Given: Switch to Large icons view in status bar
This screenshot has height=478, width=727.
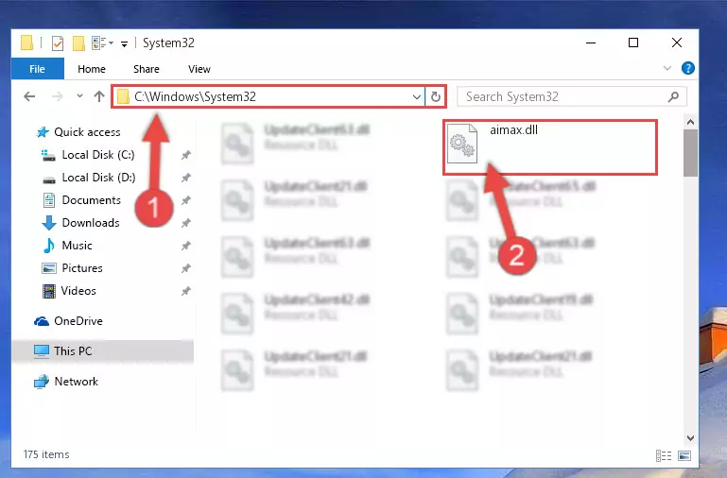Looking at the screenshot, I should (x=684, y=455).
